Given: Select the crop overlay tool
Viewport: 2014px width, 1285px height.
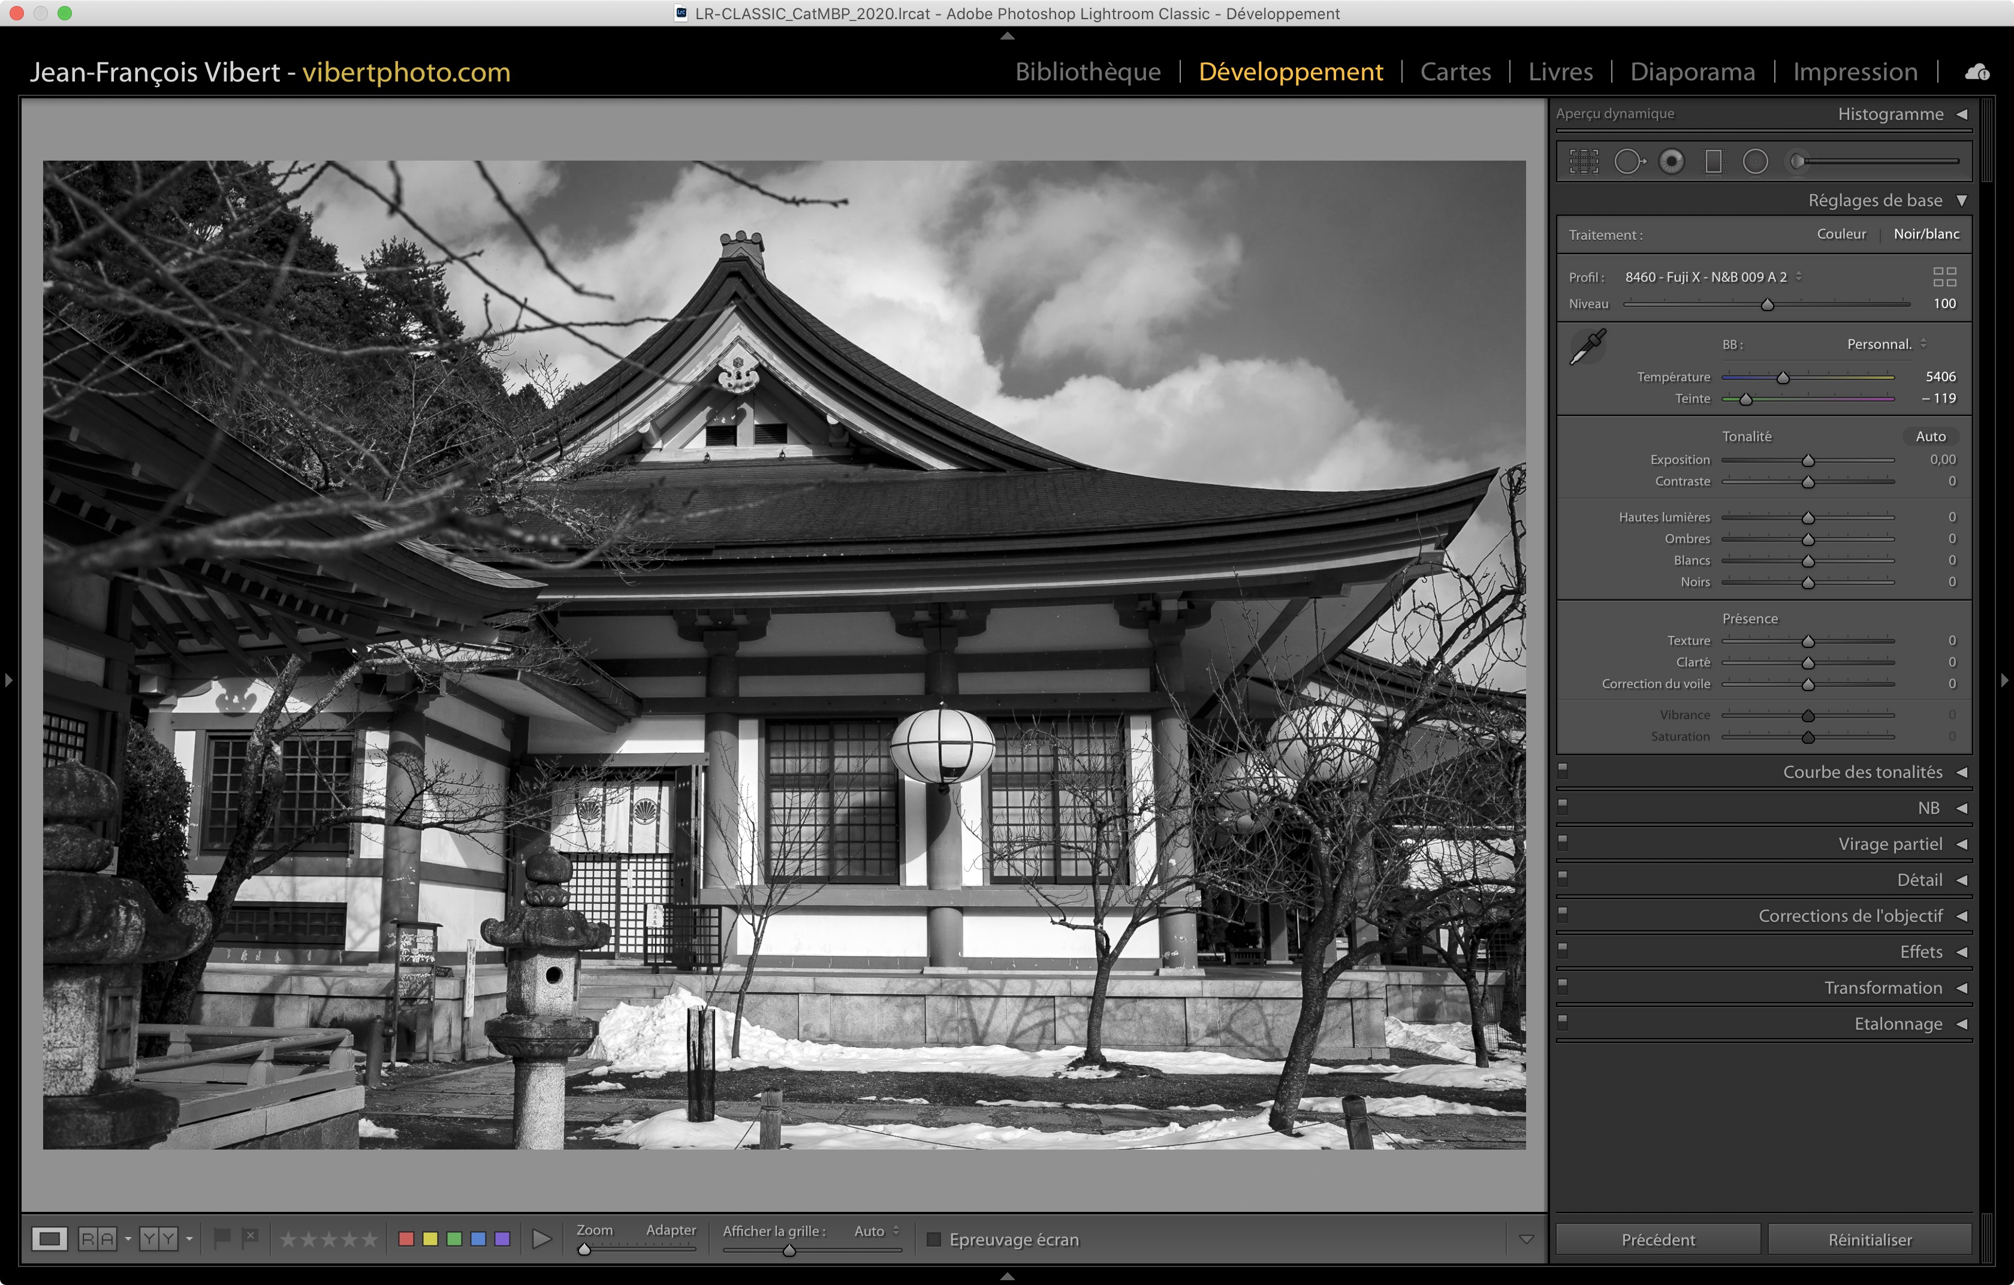Looking at the screenshot, I should (1583, 161).
